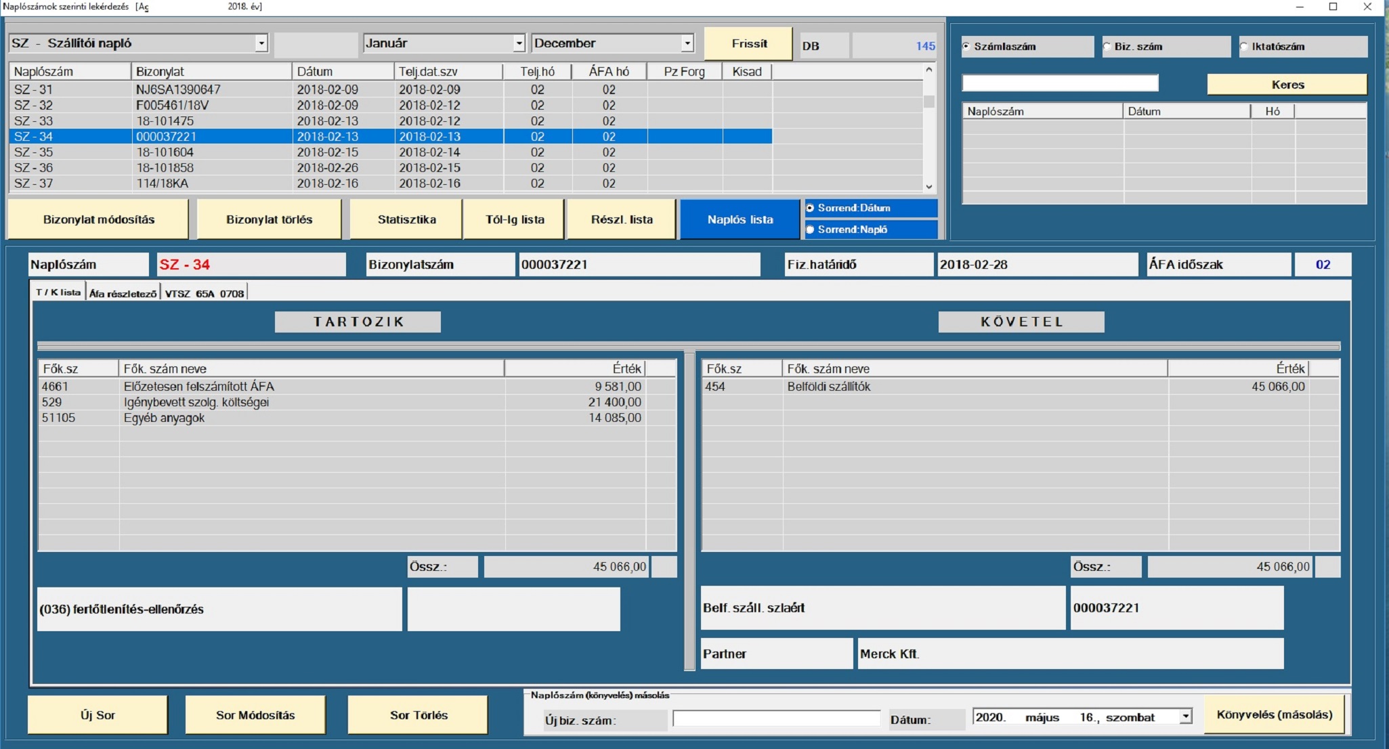
Task: Click into the Új biz. szám field
Action: pos(776,719)
